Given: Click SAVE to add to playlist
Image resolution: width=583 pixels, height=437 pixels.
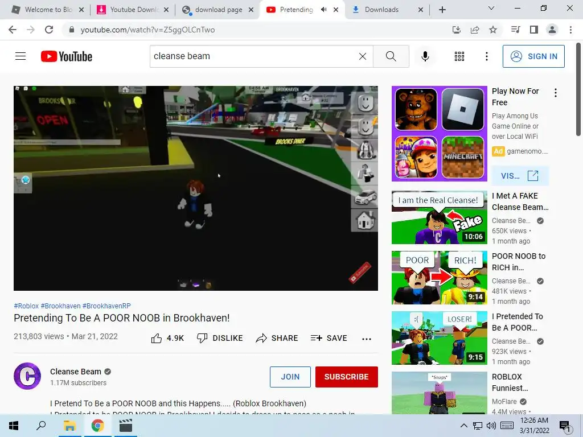Looking at the screenshot, I should pyautogui.click(x=329, y=338).
